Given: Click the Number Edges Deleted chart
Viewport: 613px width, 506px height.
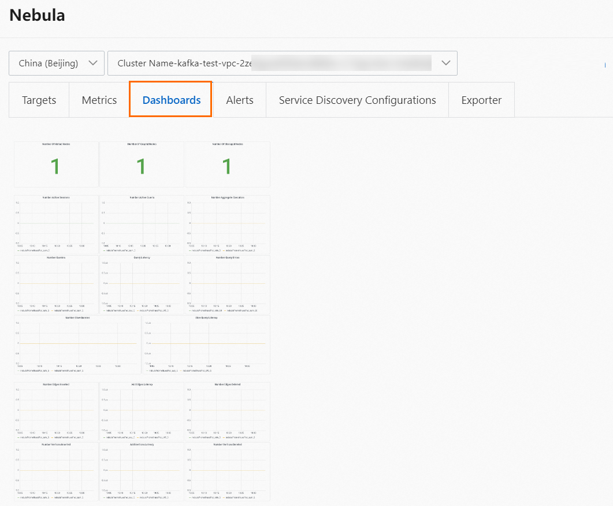Looking at the screenshot, I should 228,411.
